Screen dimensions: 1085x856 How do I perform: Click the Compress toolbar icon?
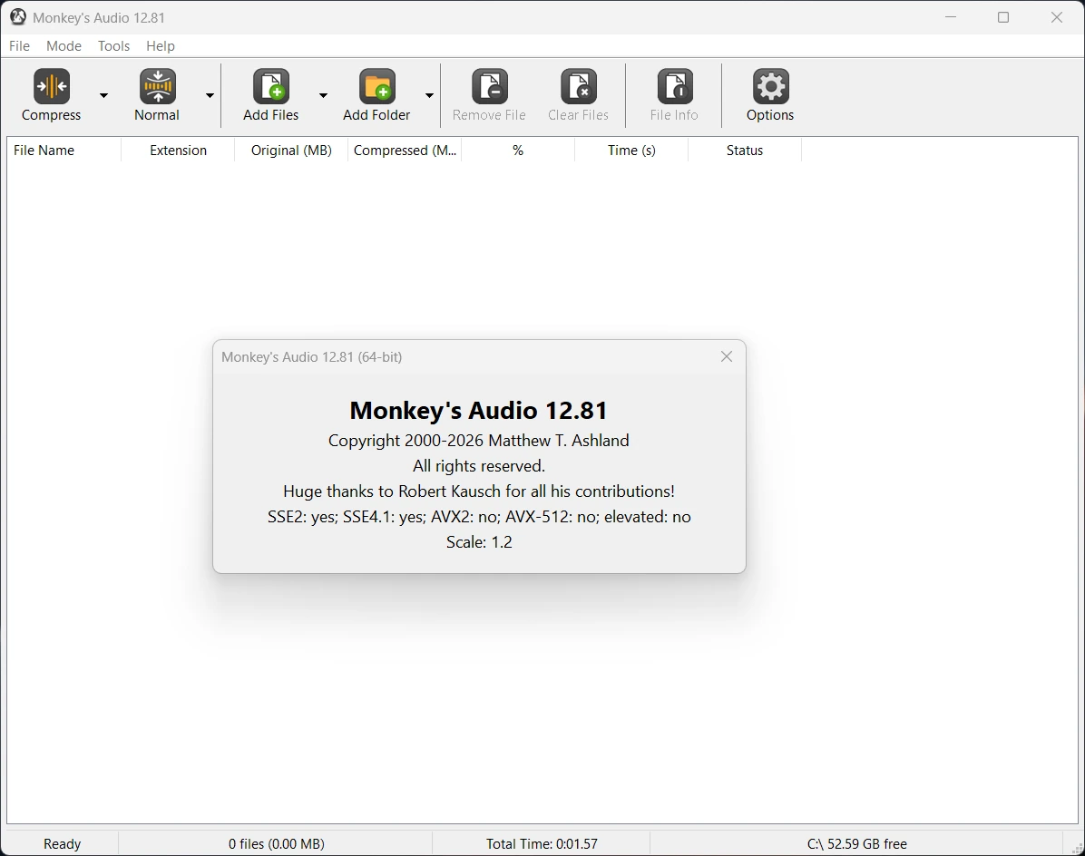[51, 86]
